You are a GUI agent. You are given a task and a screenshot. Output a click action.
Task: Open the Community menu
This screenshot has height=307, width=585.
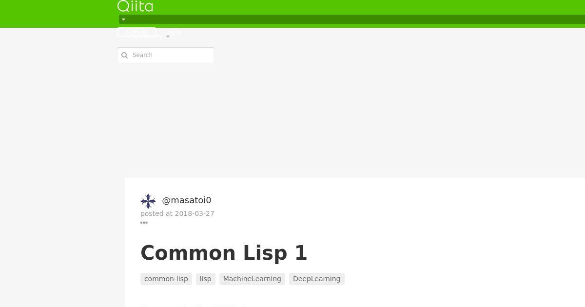[146, 37]
